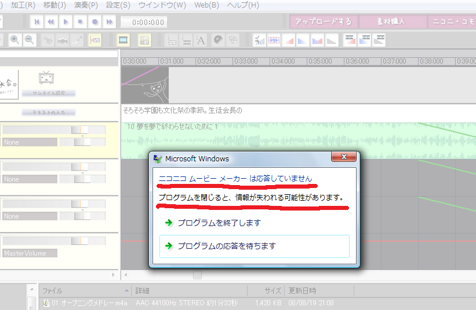Viewport: 476px width, 310px height.
Task: Apply the red fade-in triangle effect
Action: (x=288, y=40)
